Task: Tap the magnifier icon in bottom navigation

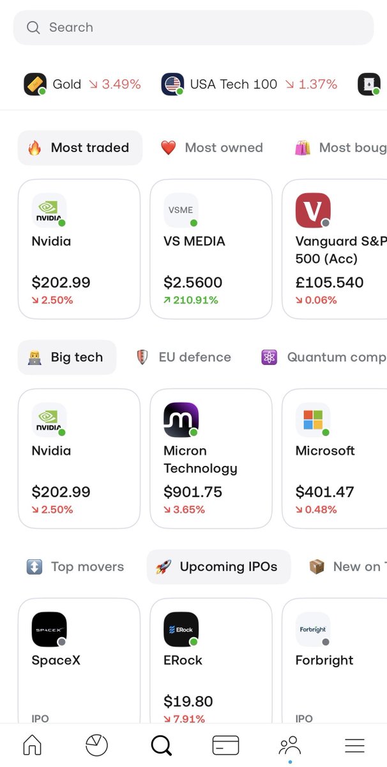Action: pos(161,745)
